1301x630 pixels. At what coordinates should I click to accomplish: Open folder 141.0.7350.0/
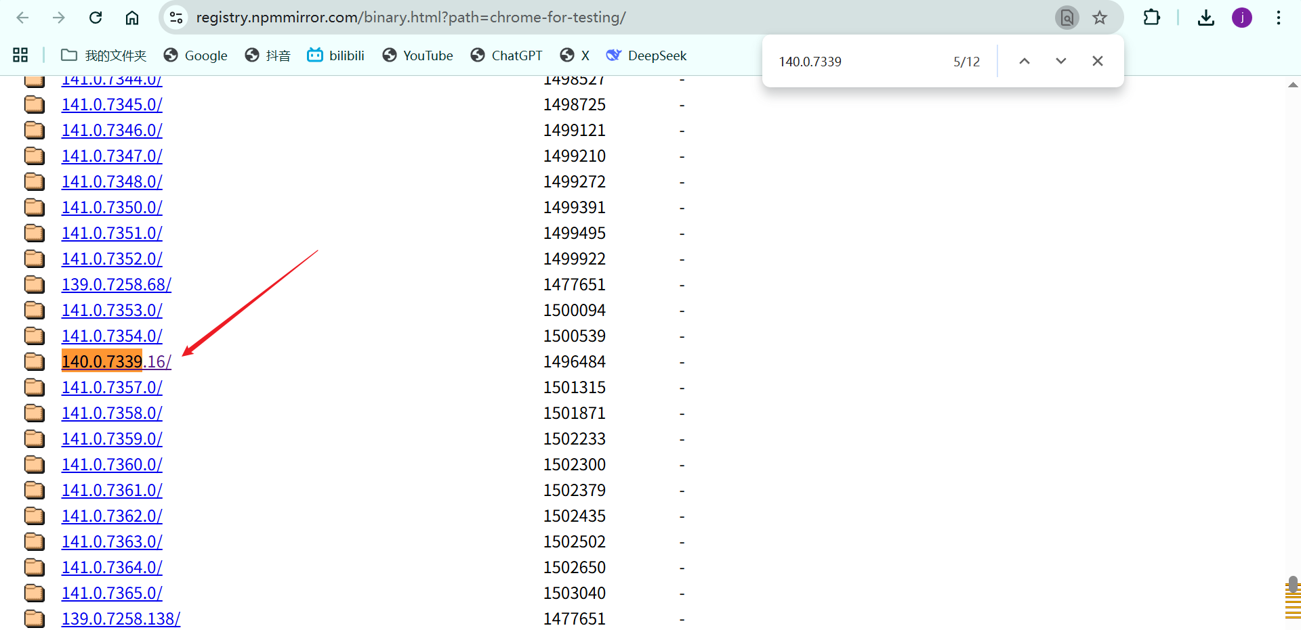112,208
